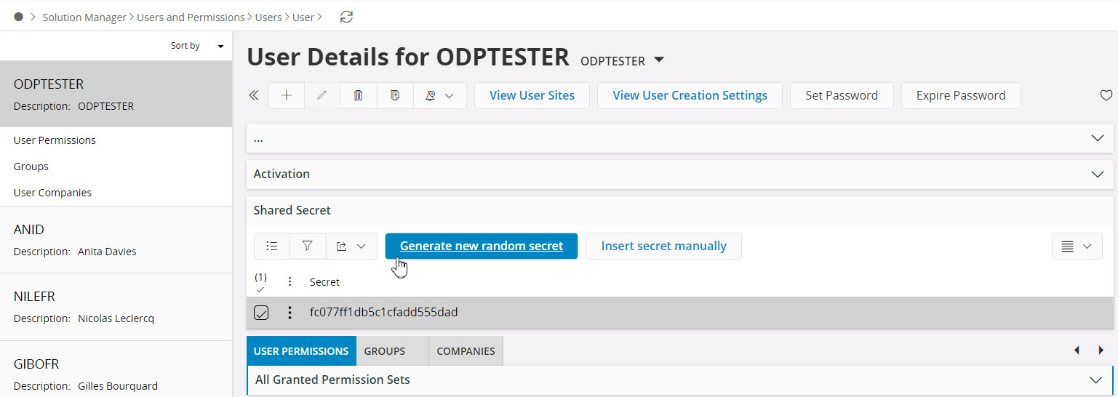
Task: Switch to the Companies tab
Action: point(466,351)
